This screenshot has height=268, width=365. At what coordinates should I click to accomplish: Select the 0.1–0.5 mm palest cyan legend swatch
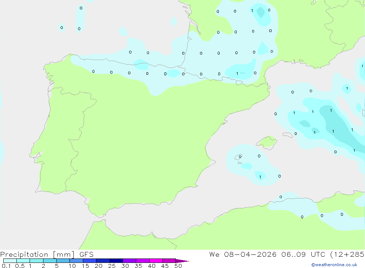[10, 261]
